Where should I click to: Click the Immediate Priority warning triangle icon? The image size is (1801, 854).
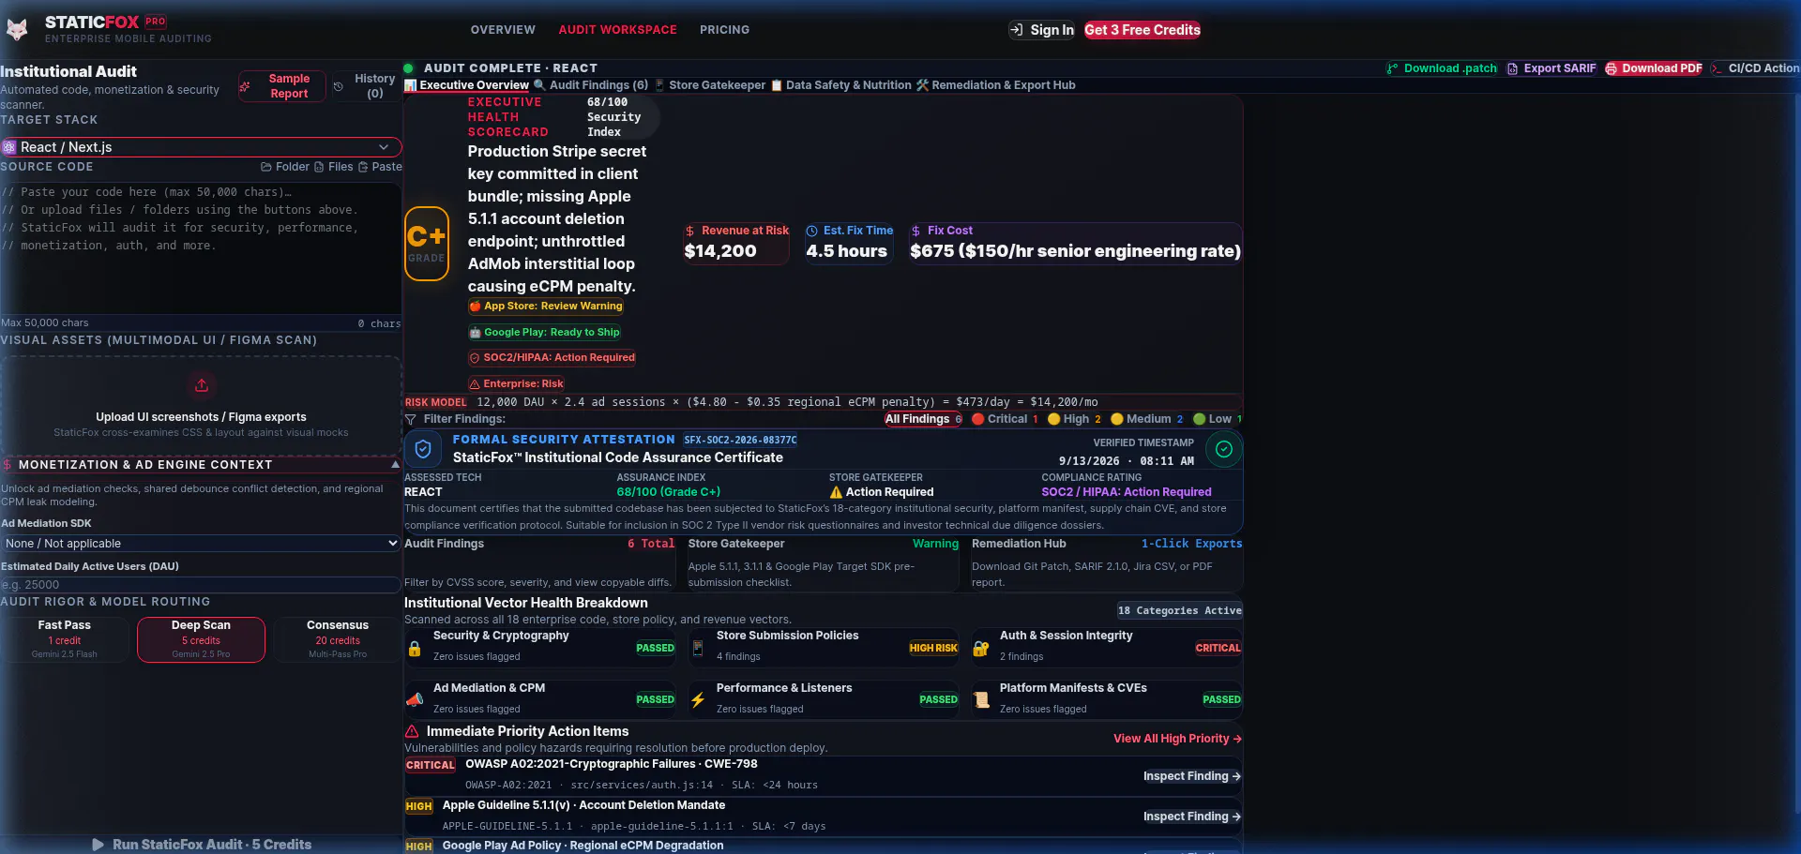click(412, 731)
